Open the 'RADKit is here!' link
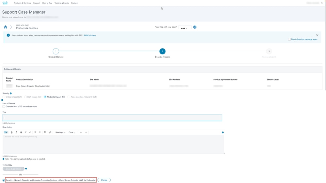 [x=90, y=35]
